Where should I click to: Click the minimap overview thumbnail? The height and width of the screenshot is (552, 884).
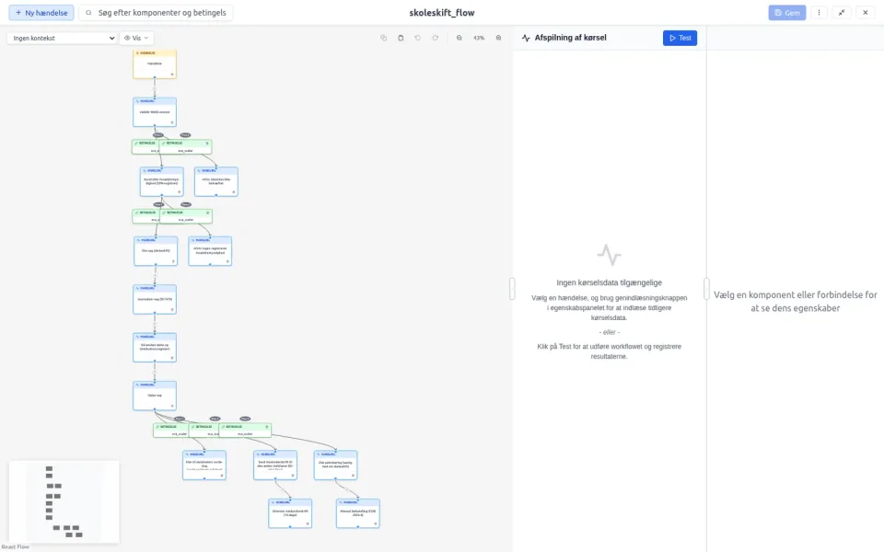point(64,501)
